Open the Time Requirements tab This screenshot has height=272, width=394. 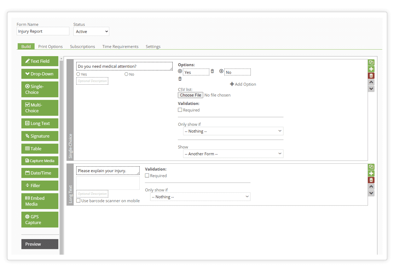pyautogui.click(x=120, y=47)
